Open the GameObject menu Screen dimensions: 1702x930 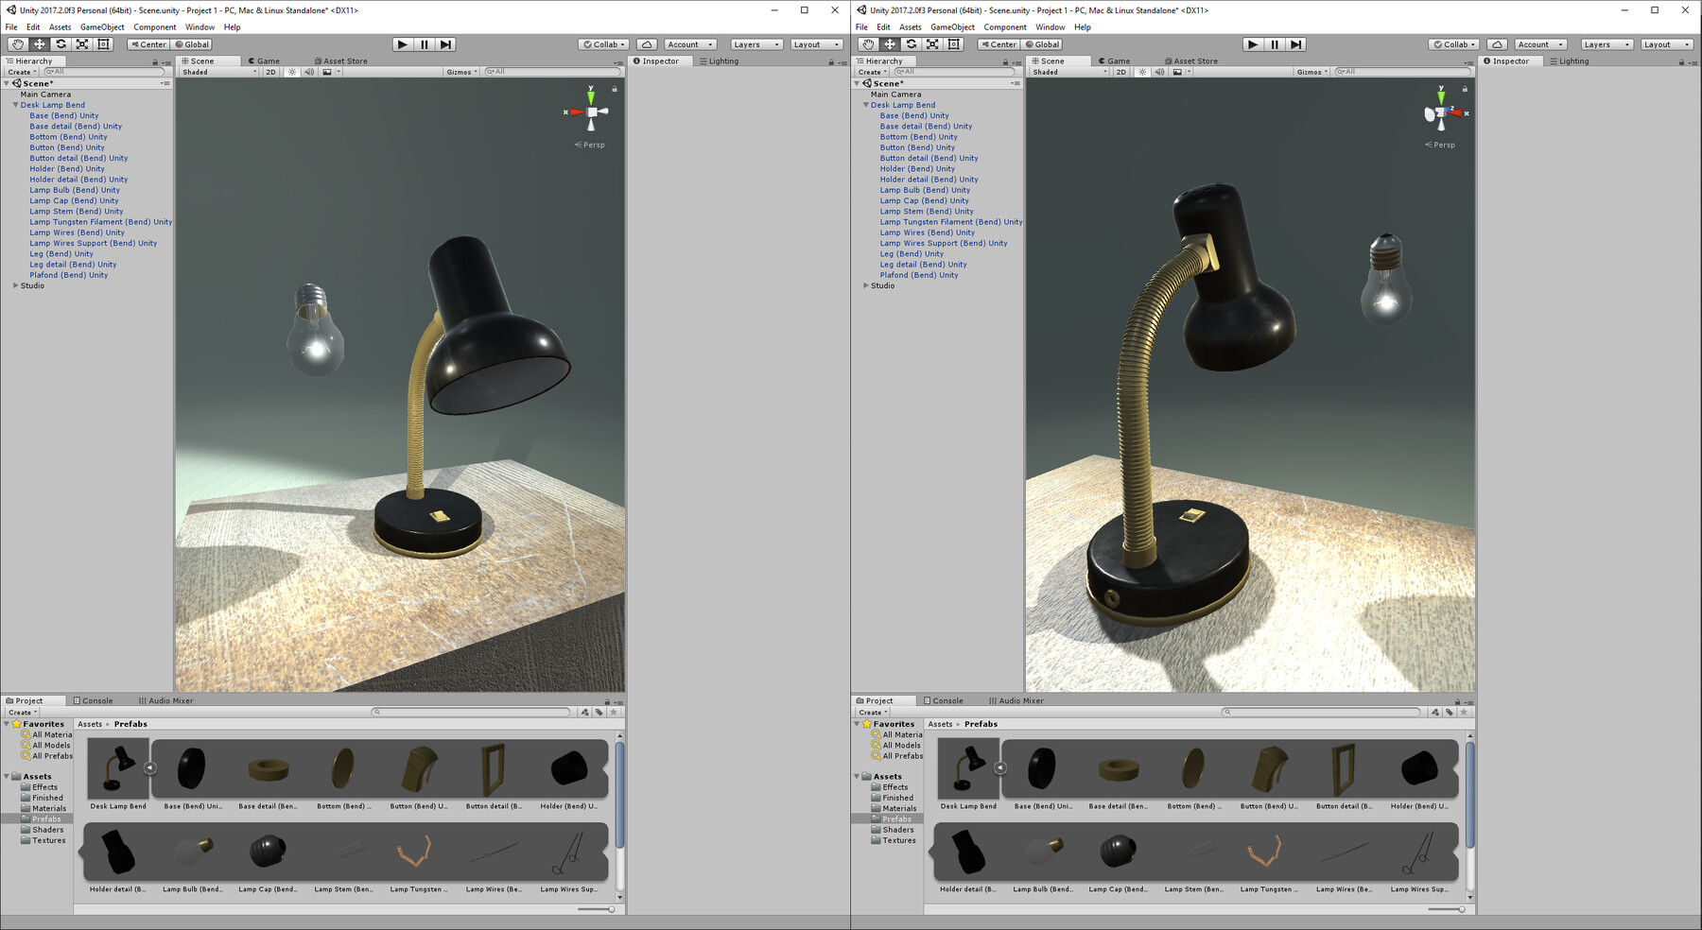tap(101, 26)
